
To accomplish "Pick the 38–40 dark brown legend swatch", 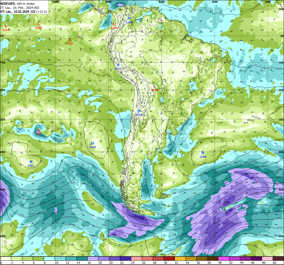I will (213, 258).
